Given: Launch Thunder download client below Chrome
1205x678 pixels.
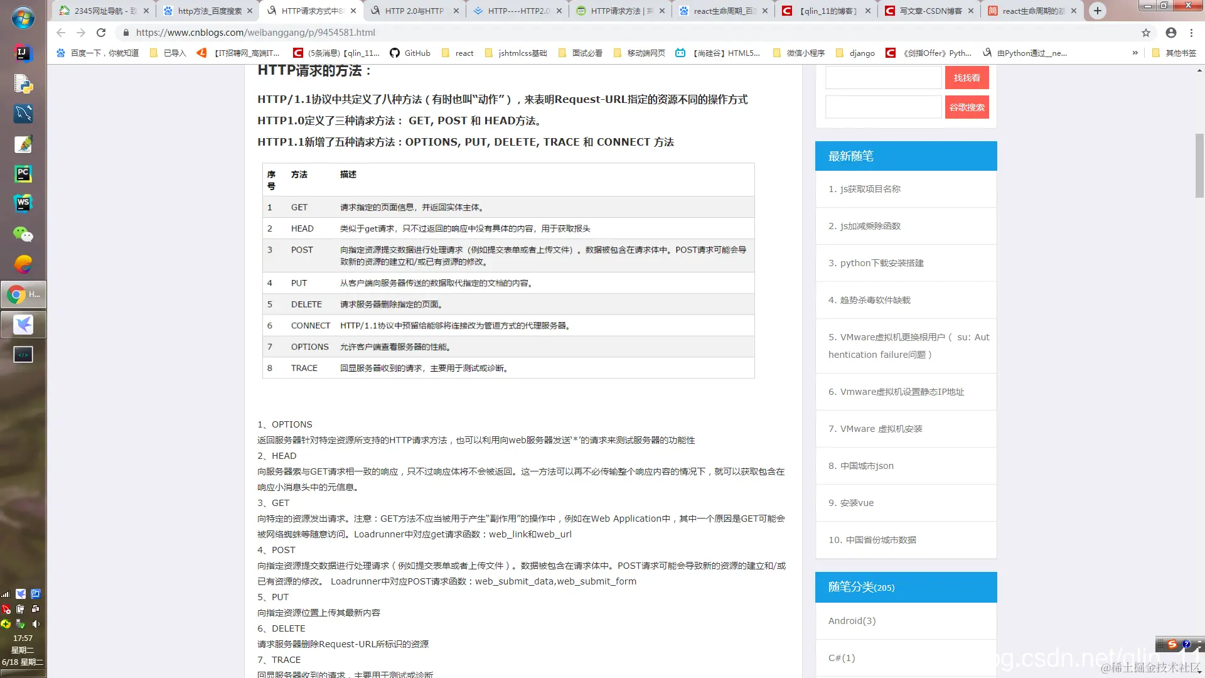Looking at the screenshot, I should [x=23, y=325].
